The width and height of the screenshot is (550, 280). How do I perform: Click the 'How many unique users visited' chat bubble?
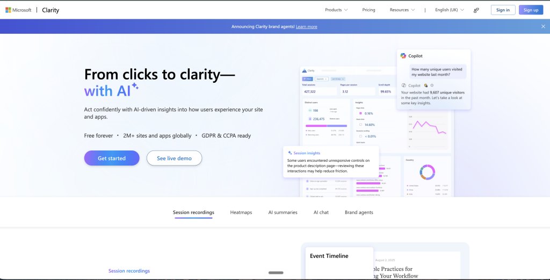[438, 72]
